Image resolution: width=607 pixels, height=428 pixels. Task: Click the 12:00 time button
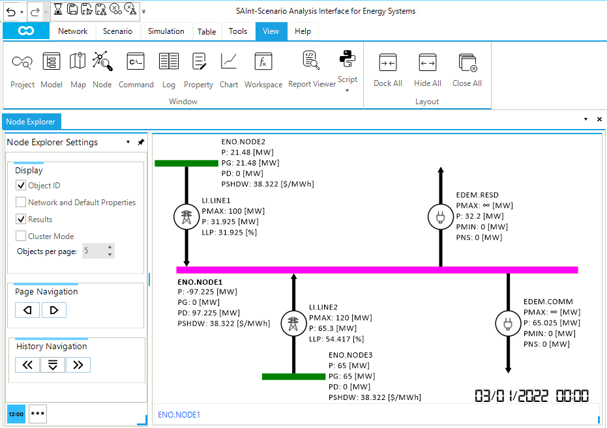click(16, 414)
